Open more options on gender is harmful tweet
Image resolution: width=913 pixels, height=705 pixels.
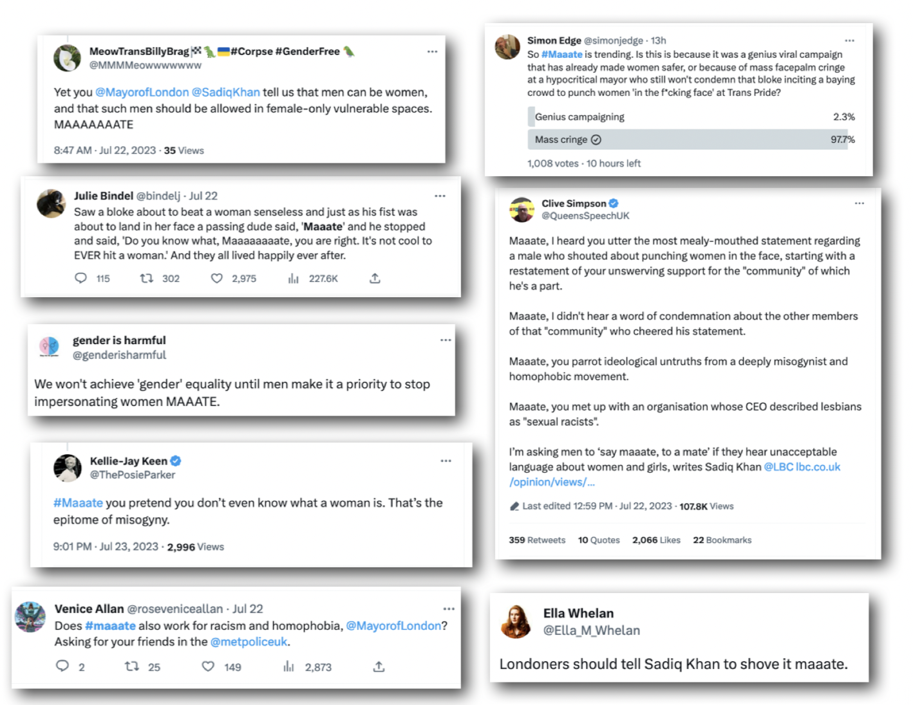click(x=446, y=340)
